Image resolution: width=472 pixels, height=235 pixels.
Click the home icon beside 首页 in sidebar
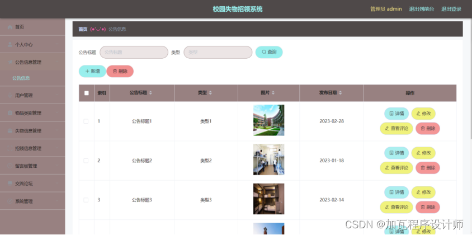click(x=10, y=27)
